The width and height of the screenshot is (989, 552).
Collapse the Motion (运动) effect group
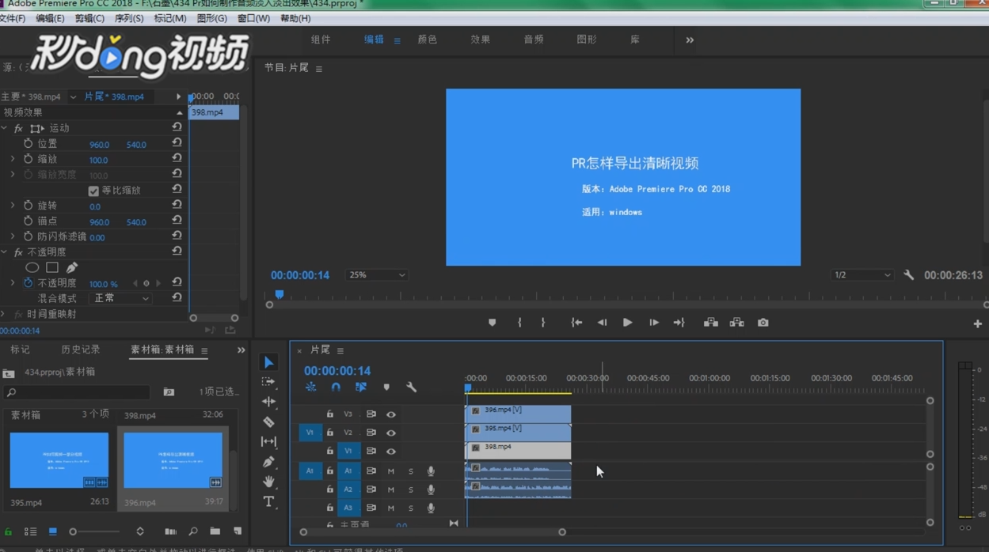click(x=4, y=128)
